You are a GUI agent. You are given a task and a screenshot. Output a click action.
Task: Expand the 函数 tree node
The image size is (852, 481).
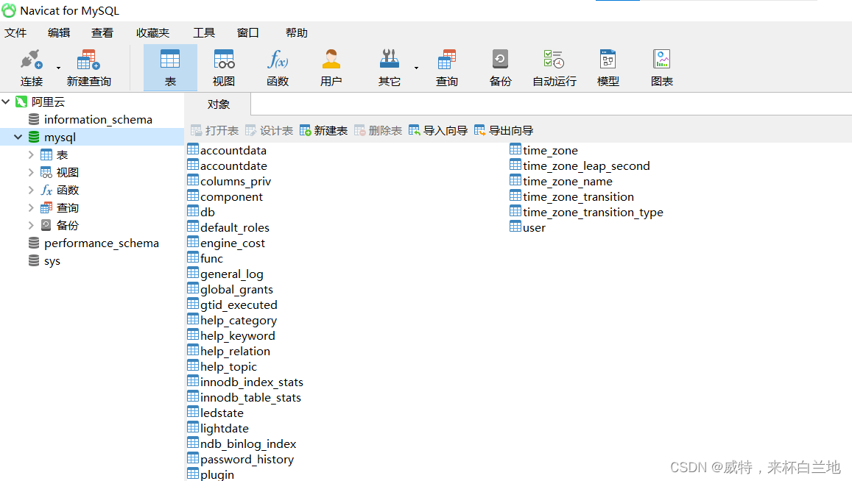(x=31, y=190)
